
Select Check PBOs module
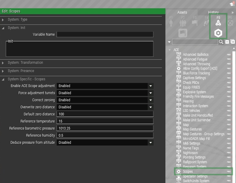click(191, 83)
